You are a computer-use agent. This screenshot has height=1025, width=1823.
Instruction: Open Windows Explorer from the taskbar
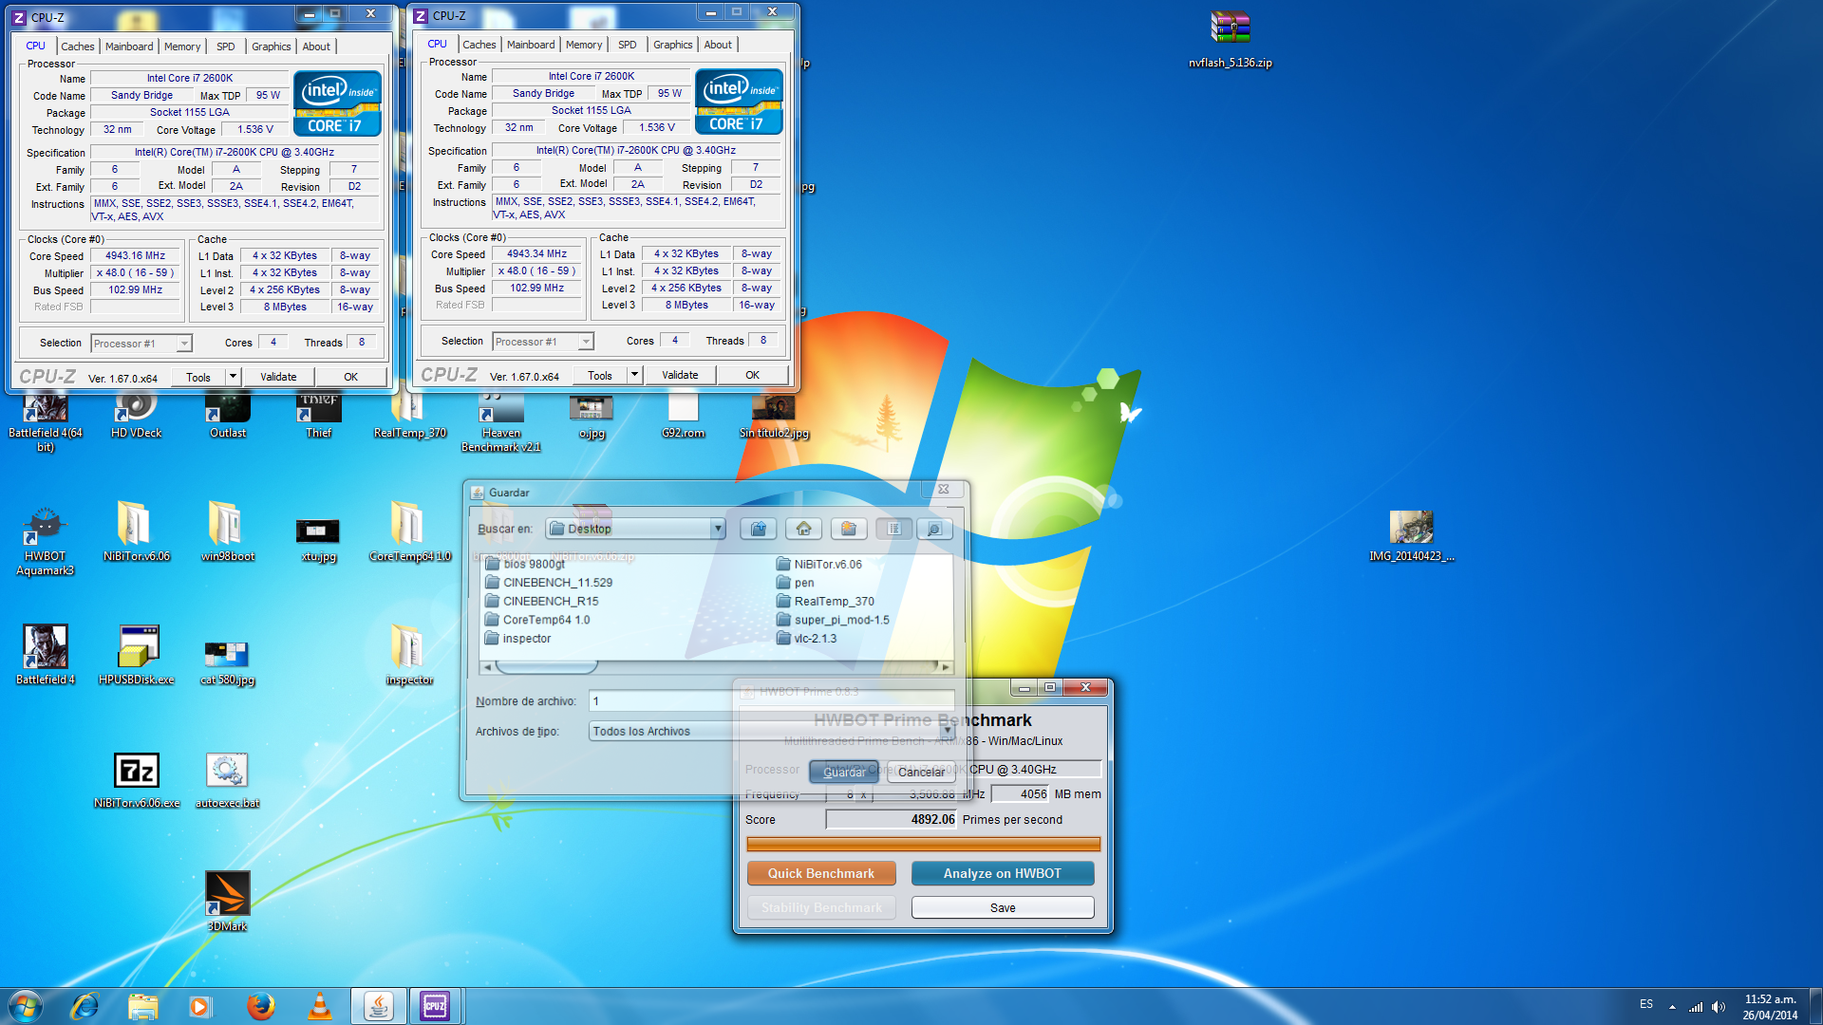(142, 1006)
